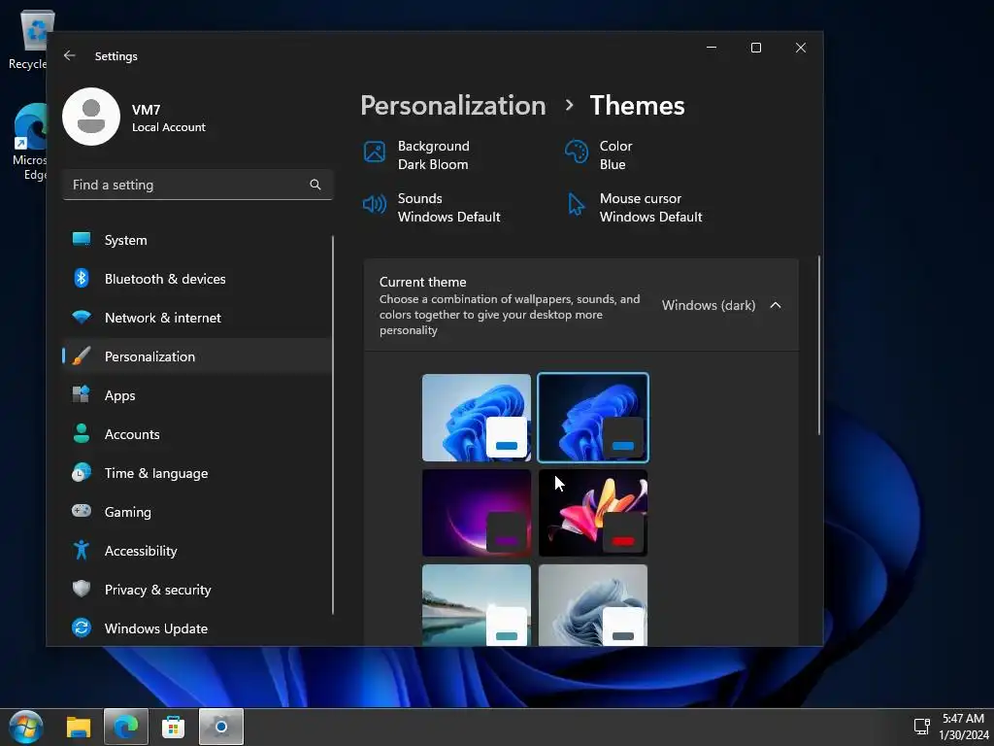Viewport: 994px width, 746px height.
Task: Click the VM7 Local Account name
Action: coord(169,118)
